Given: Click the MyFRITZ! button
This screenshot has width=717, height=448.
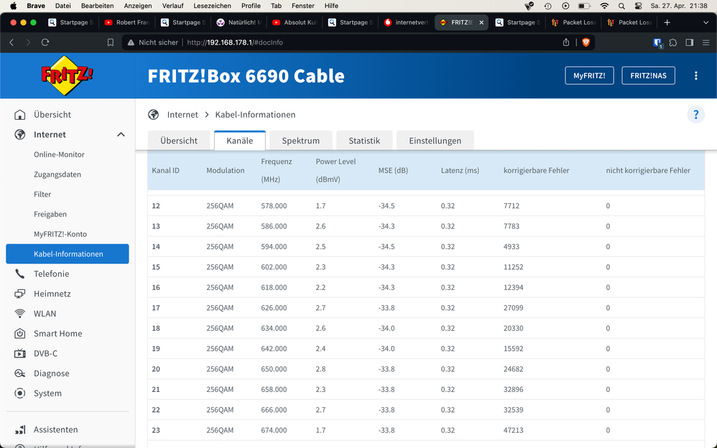Looking at the screenshot, I should (589, 75).
